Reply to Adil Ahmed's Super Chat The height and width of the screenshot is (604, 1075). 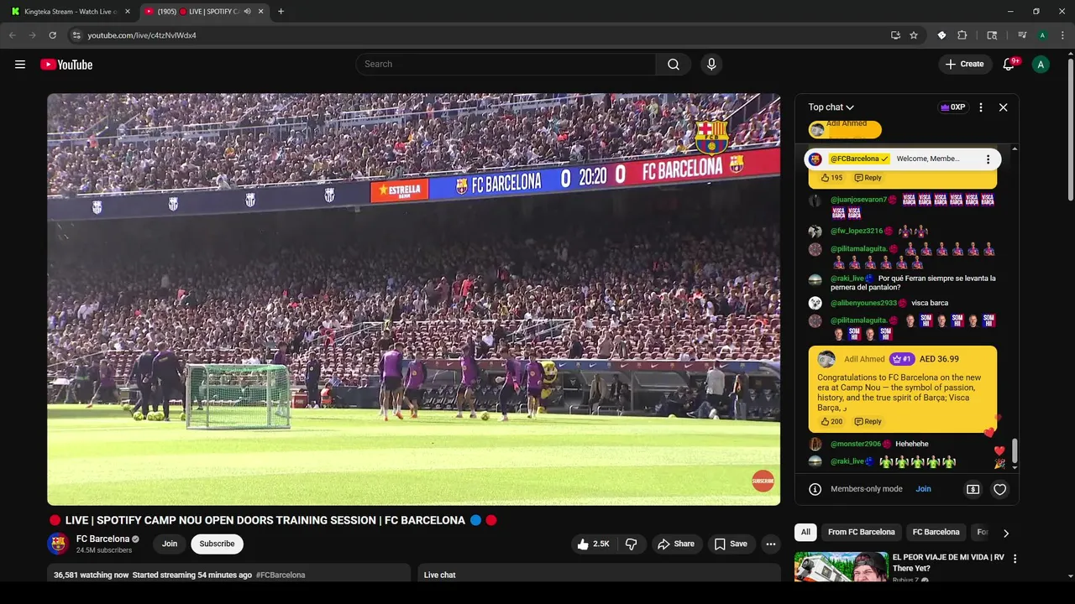coord(868,422)
